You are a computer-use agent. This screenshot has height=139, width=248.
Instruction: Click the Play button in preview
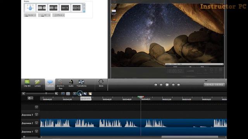click(x=167, y=85)
